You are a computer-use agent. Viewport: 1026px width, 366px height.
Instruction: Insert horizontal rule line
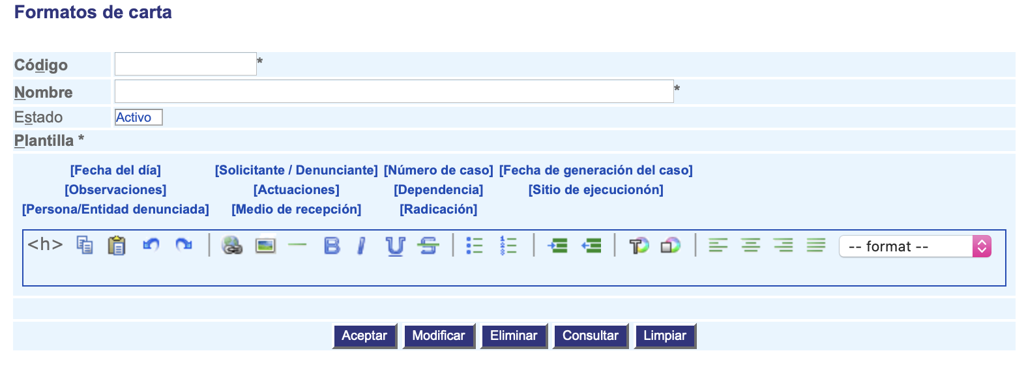tap(297, 246)
